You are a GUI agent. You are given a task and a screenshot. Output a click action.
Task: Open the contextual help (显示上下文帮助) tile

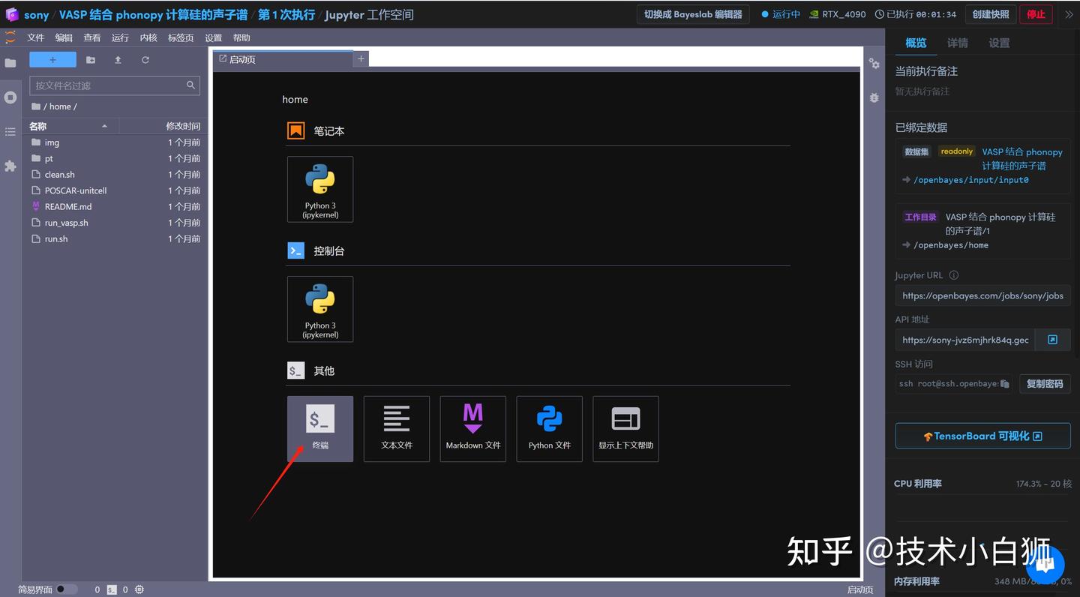625,428
